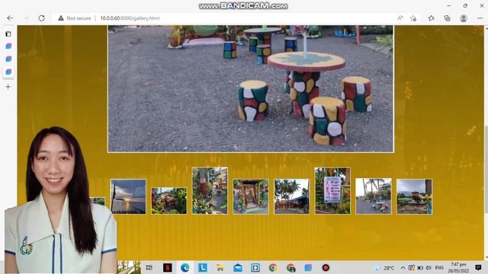488x274 pixels.
Task: Open the notification action center
Action: pos(478,267)
